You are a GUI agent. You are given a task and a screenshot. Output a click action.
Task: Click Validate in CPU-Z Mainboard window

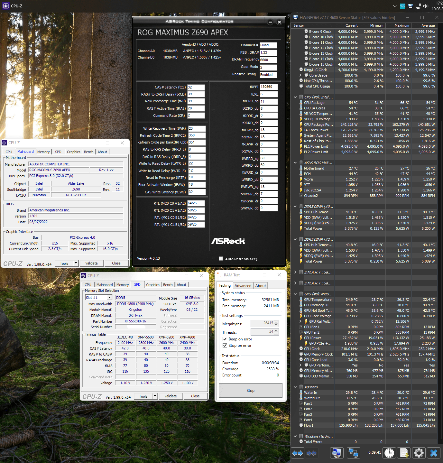[x=91, y=263]
